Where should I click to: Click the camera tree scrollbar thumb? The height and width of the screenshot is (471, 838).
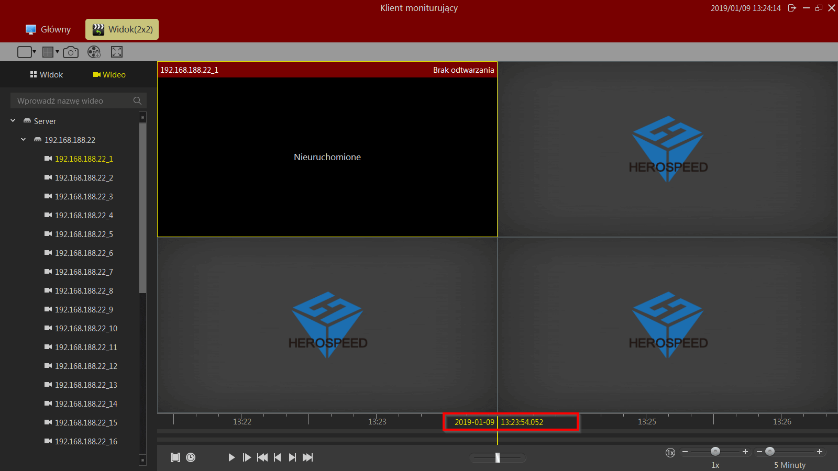[142, 208]
